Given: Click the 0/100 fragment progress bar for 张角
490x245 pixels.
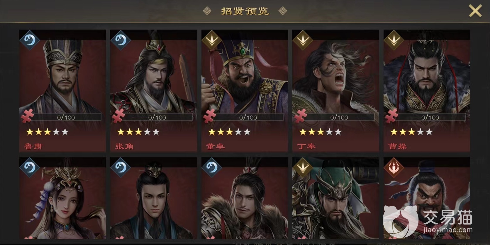Looking at the screenshot, I should [x=157, y=117].
